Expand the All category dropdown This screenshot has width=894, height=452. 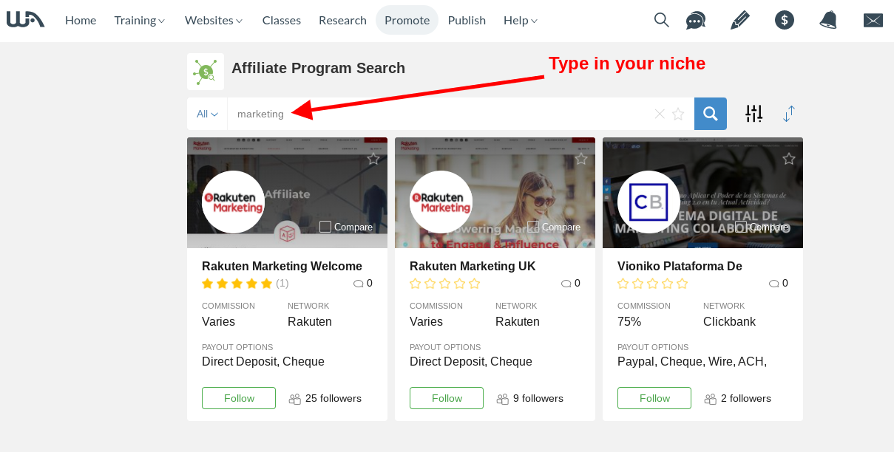tap(207, 114)
